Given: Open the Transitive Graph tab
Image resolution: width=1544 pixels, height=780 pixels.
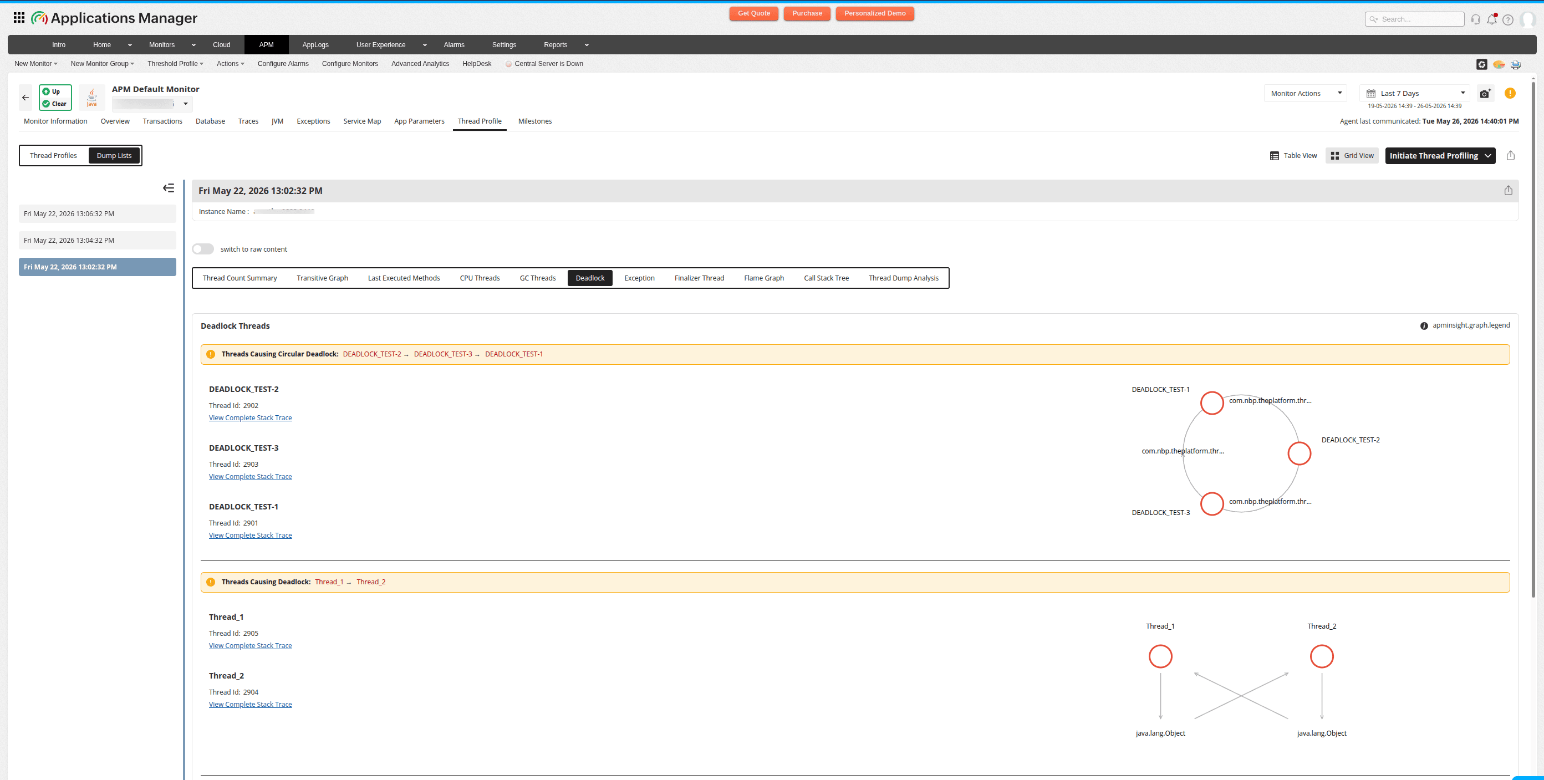Looking at the screenshot, I should pyautogui.click(x=322, y=278).
